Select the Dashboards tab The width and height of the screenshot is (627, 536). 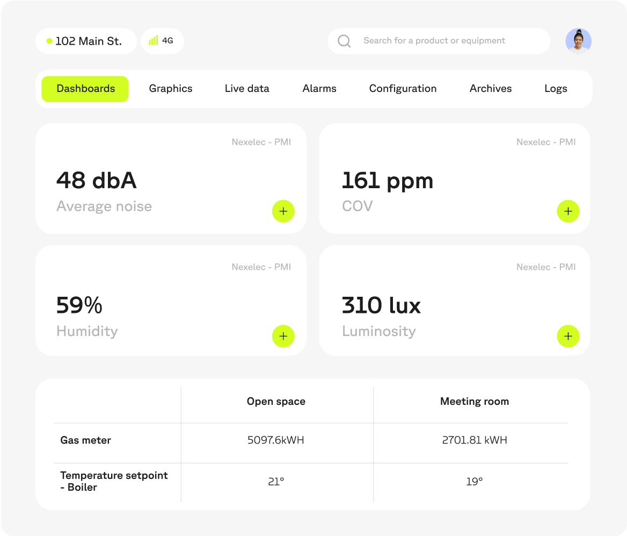coord(85,89)
